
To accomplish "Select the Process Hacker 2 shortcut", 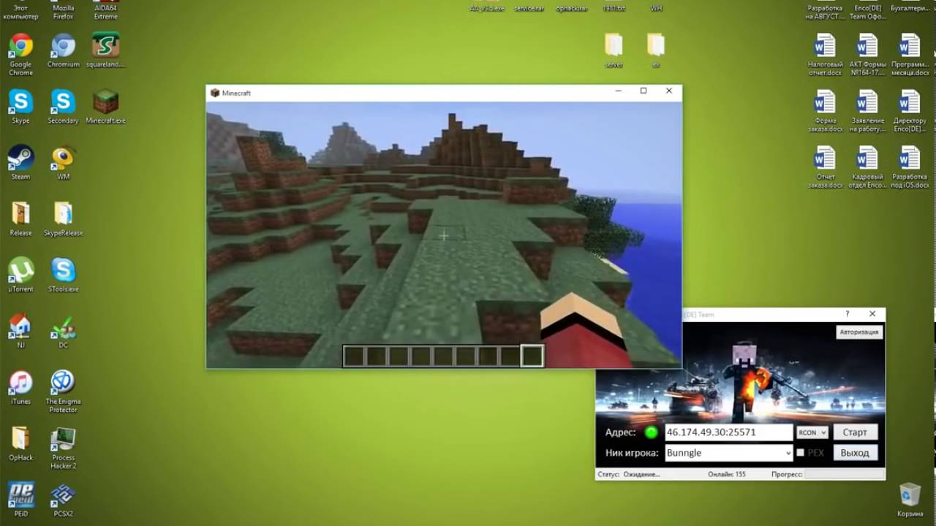I will coord(63,448).
